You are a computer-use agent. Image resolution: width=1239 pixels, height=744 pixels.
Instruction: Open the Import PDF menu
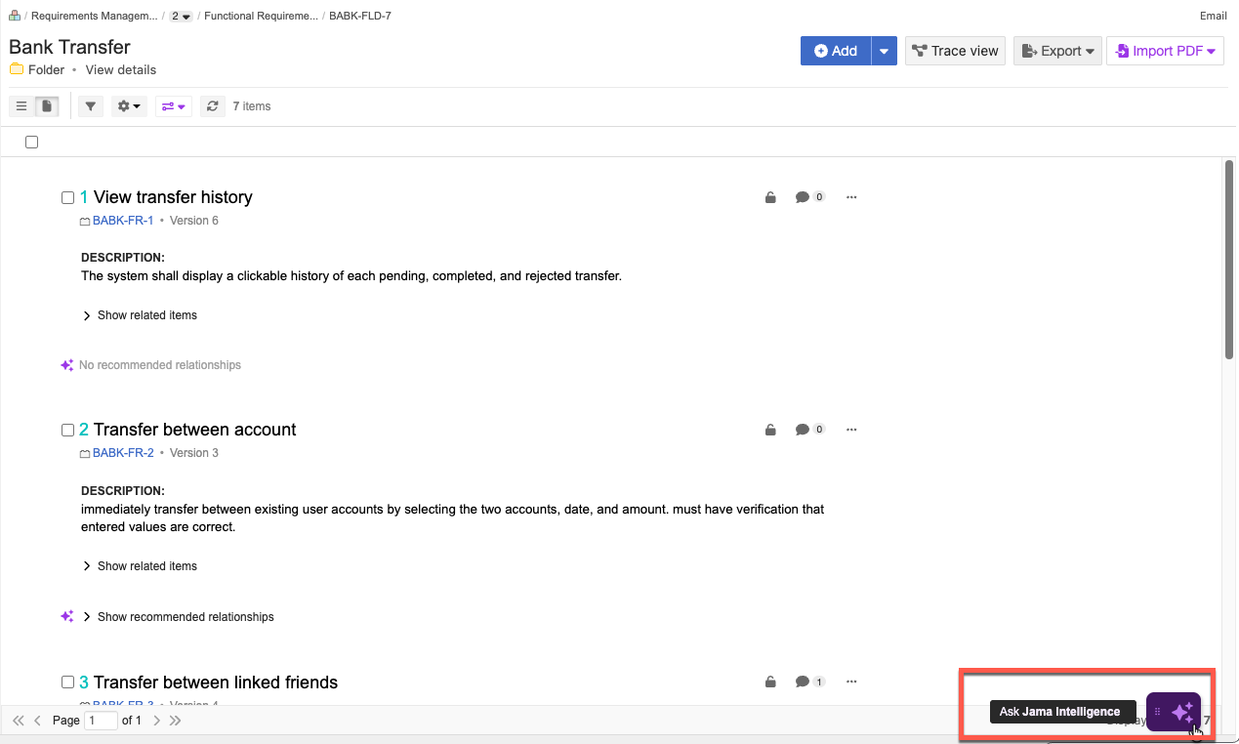pyautogui.click(x=1165, y=51)
